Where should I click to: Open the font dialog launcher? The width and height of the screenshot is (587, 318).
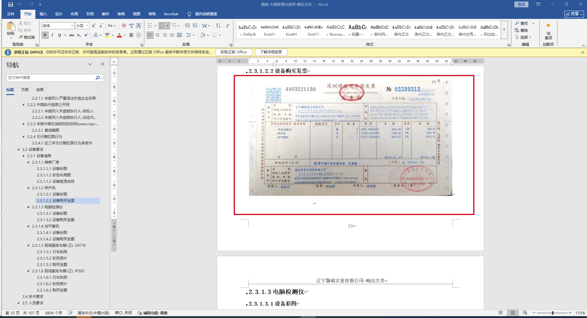(142, 45)
